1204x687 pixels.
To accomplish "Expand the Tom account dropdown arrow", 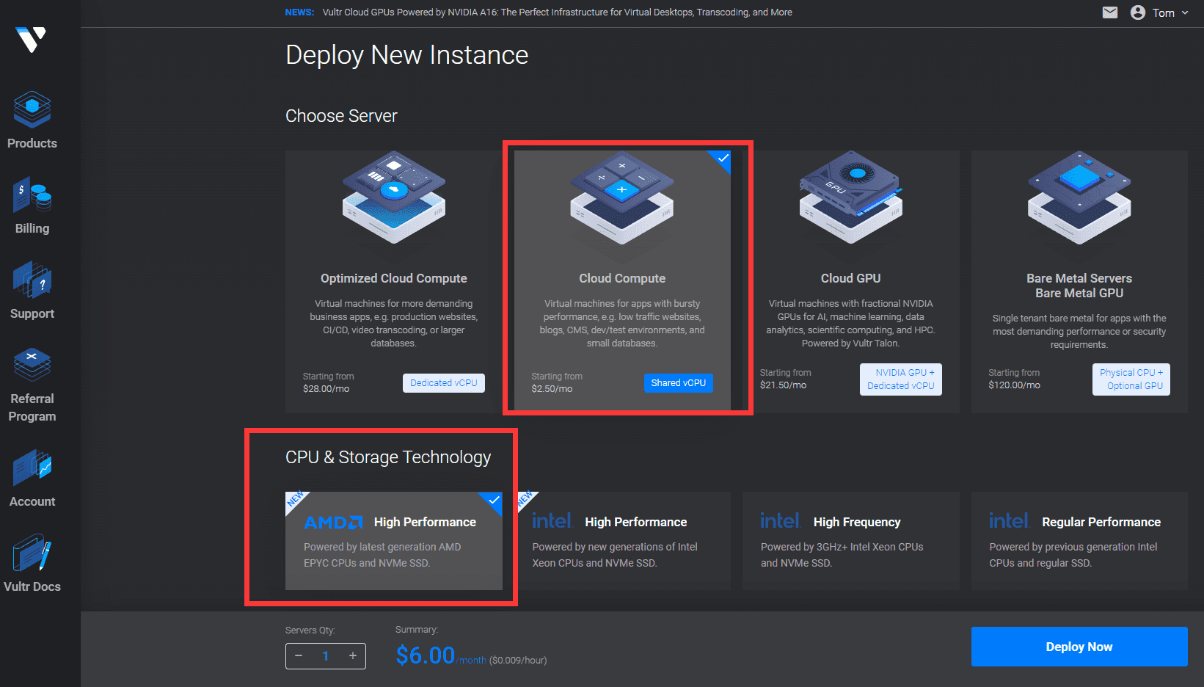I will point(1185,12).
